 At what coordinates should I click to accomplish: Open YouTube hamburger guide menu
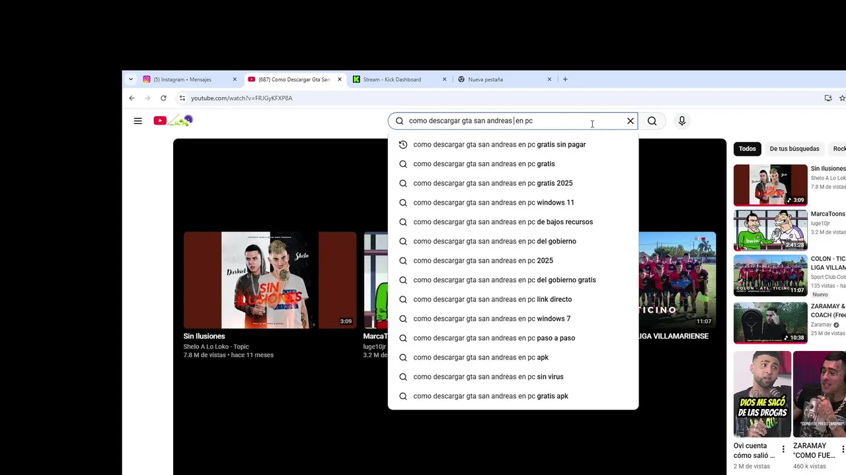coord(137,121)
